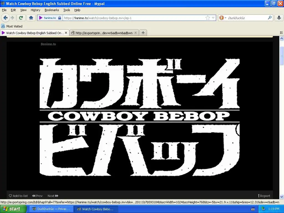The image size is (284, 213).
Task: Open the Help menu
Action: pyautogui.click(x=77, y=10)
